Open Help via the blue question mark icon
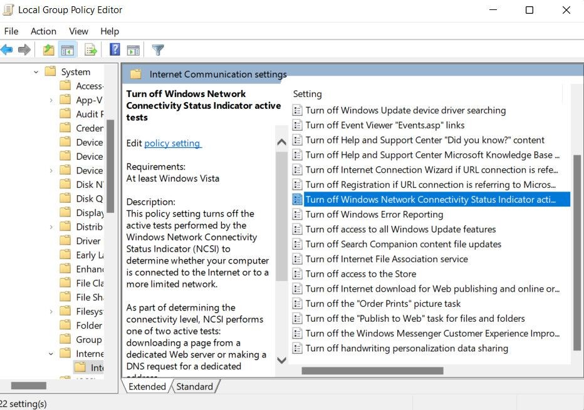Viewport: 584px width, 410px height. pos(115,49)
